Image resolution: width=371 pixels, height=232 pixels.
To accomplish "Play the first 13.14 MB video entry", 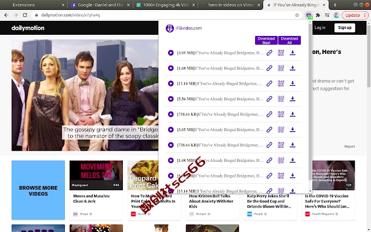I will coord(170,84).
